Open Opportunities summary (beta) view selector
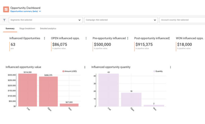The width and height of the screenshot is (205, 124). (26, 11)
